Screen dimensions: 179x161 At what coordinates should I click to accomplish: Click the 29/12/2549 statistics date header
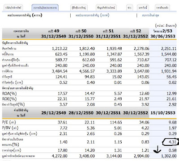[54, 113]
